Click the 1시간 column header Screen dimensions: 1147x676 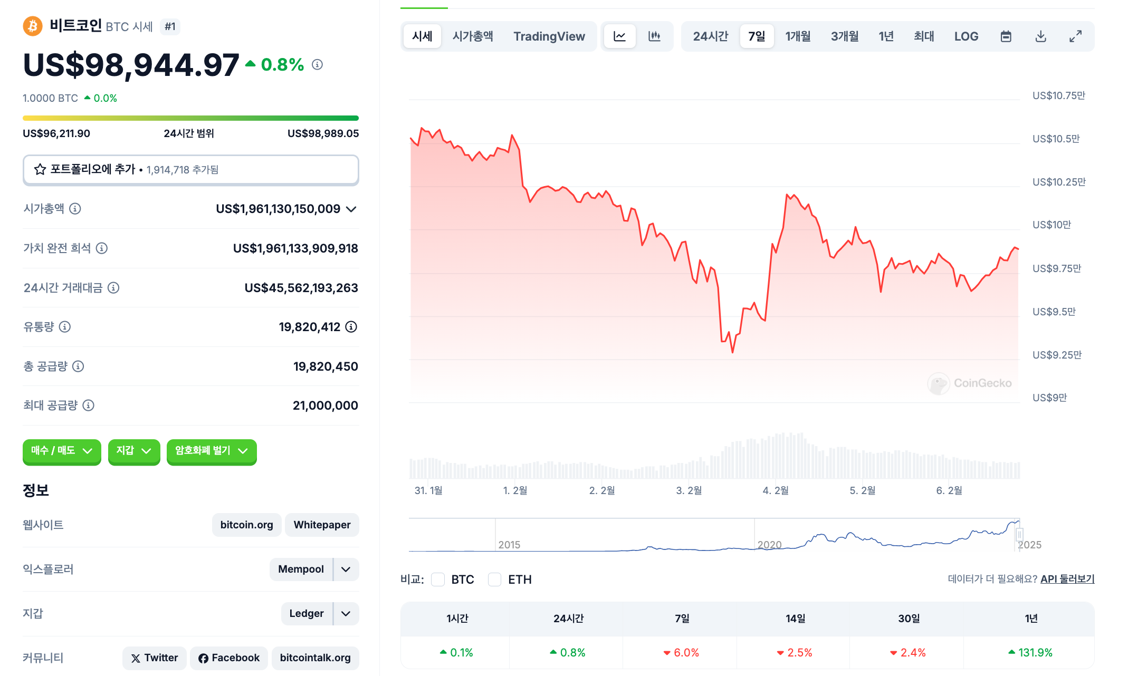457,619
